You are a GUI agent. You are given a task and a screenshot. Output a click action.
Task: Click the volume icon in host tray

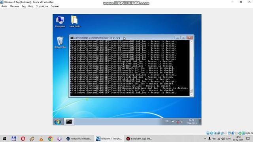coord(223,138)
